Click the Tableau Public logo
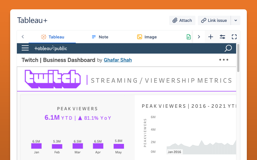The width and height of the screenshot is (257, 160). click(51, 48)
